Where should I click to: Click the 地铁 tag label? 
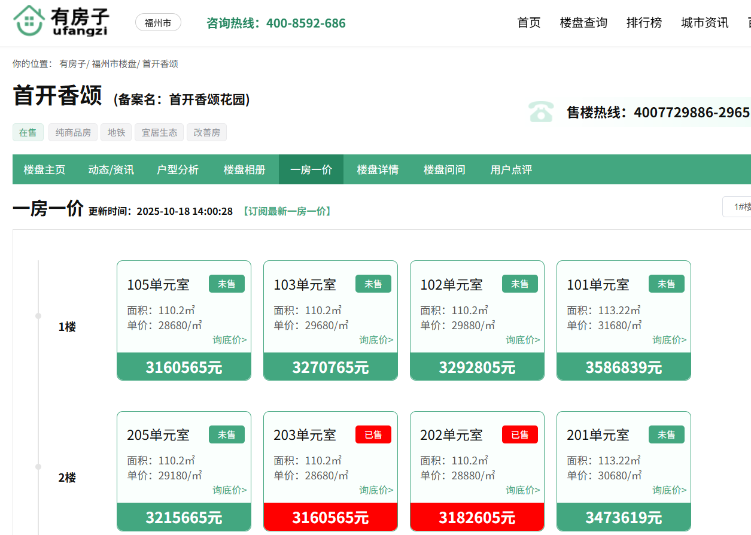(x=116, y=132)
